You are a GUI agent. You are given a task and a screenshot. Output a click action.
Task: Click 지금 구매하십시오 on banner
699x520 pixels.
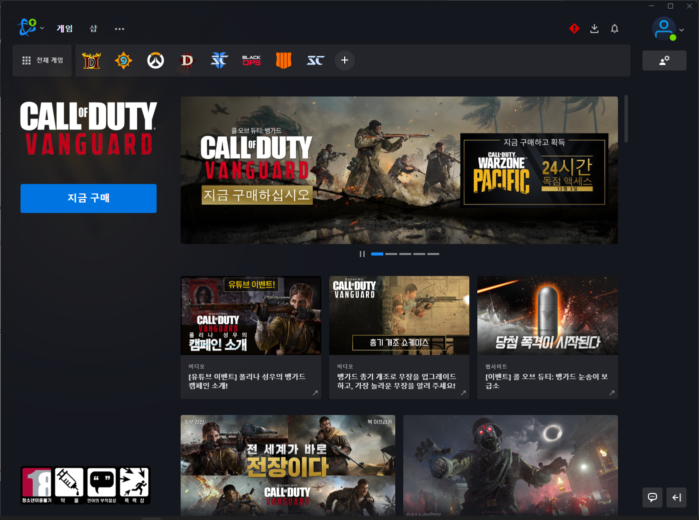point(257,195)
